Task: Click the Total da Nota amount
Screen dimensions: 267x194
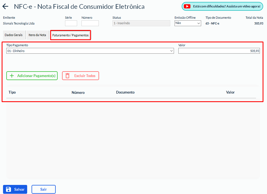Action: [258, 23]
